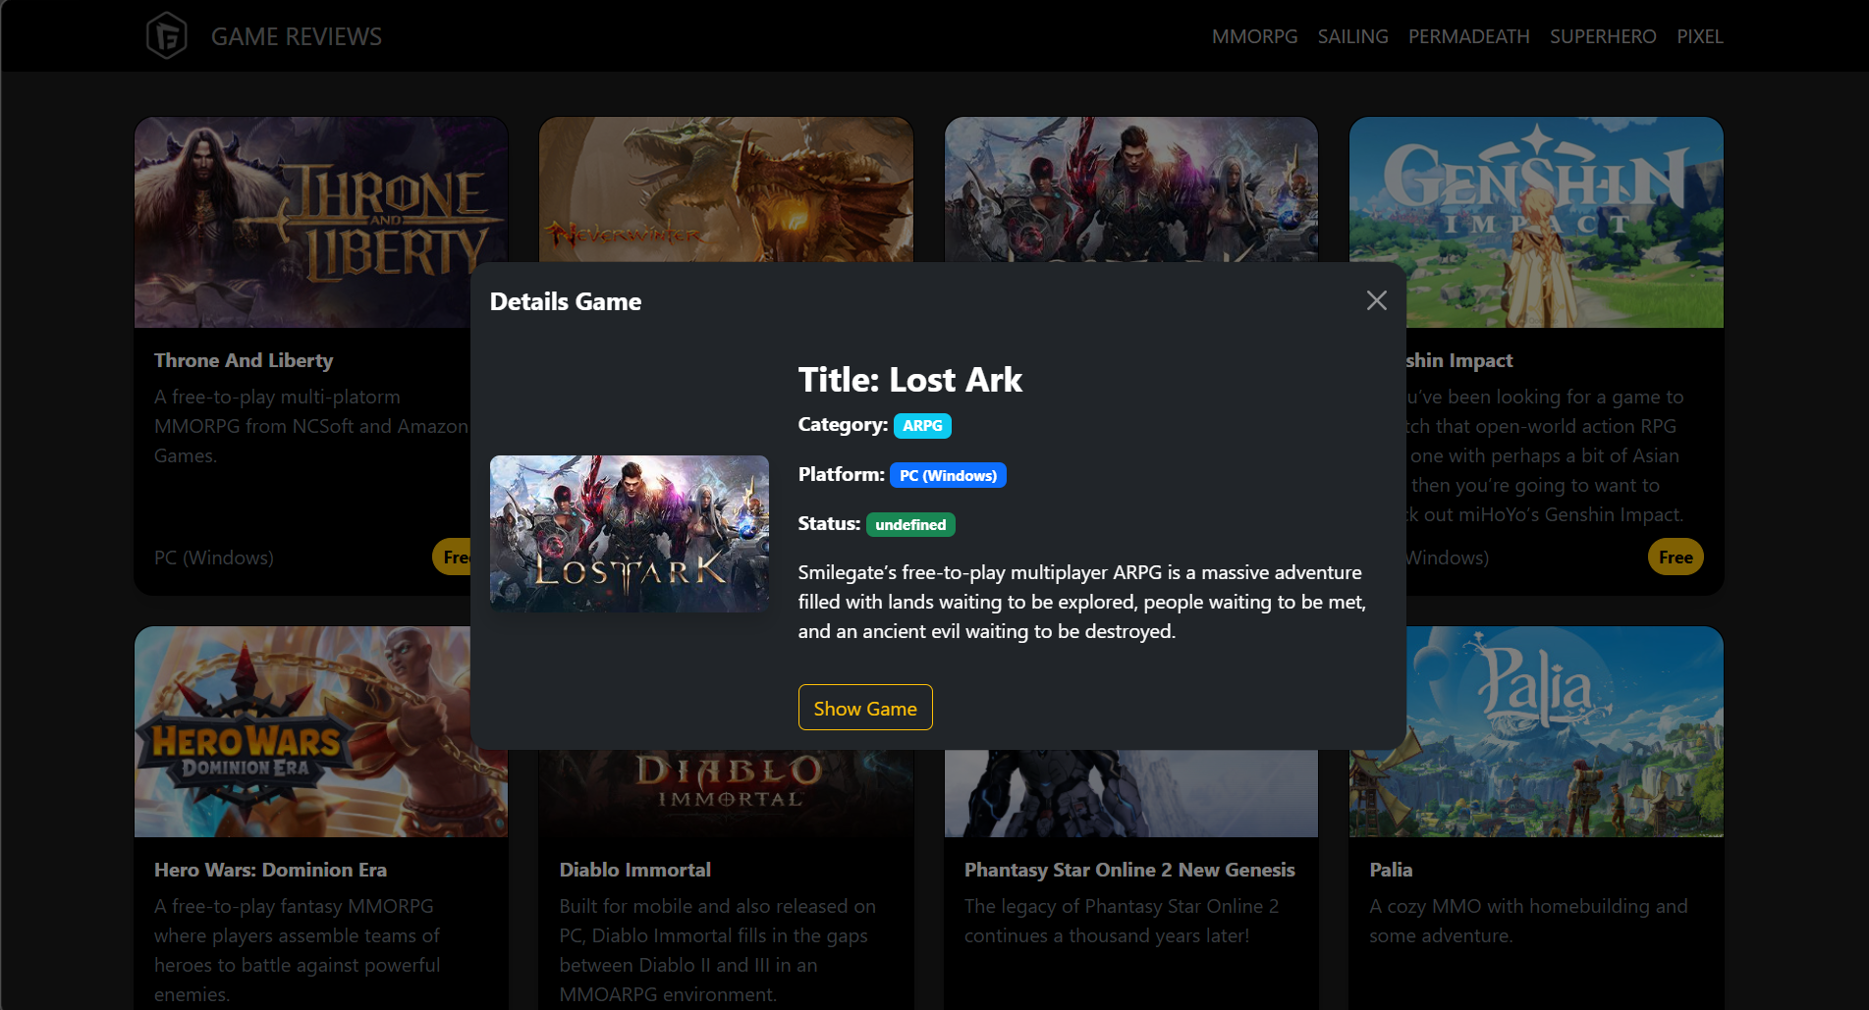
Task: Click the undefined status badge
Action: tap(910, 525)
